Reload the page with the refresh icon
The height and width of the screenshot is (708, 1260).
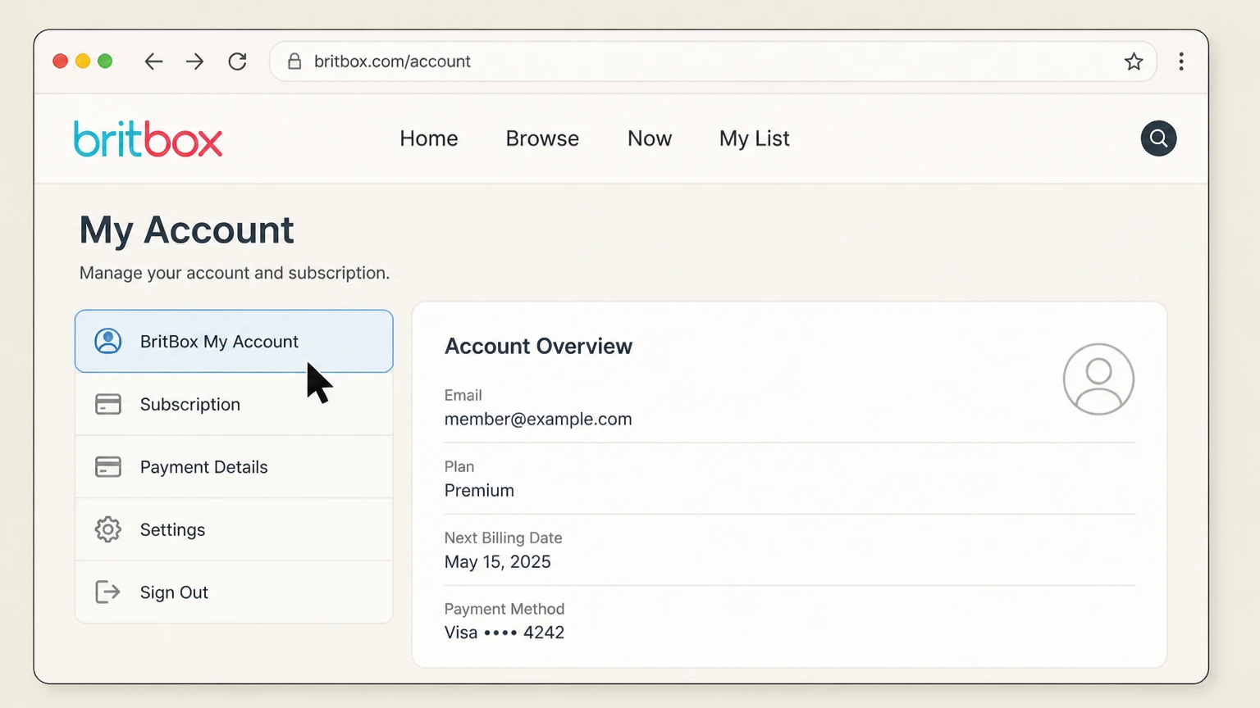tap(238, 61)
